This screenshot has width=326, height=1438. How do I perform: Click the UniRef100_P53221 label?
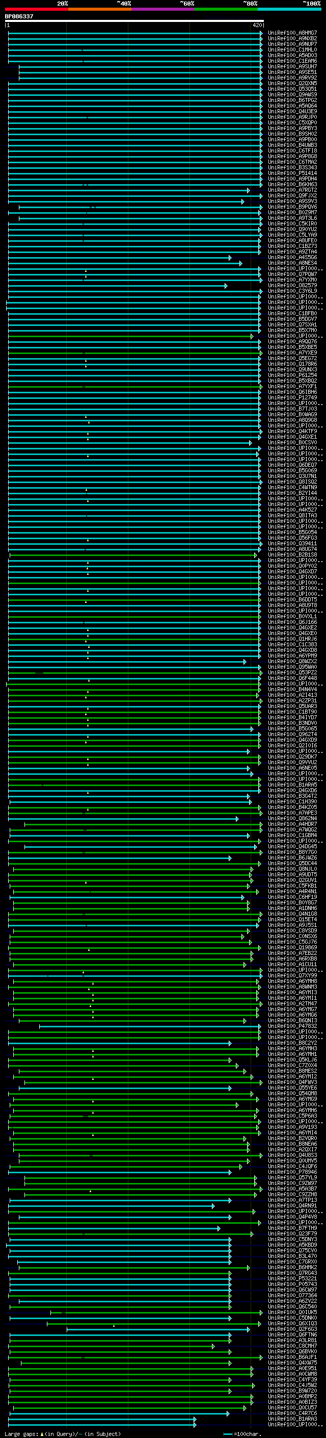point(292,1278)
